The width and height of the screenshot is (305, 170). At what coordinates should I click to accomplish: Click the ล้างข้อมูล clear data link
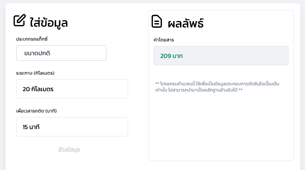click(x=69, y=149)
